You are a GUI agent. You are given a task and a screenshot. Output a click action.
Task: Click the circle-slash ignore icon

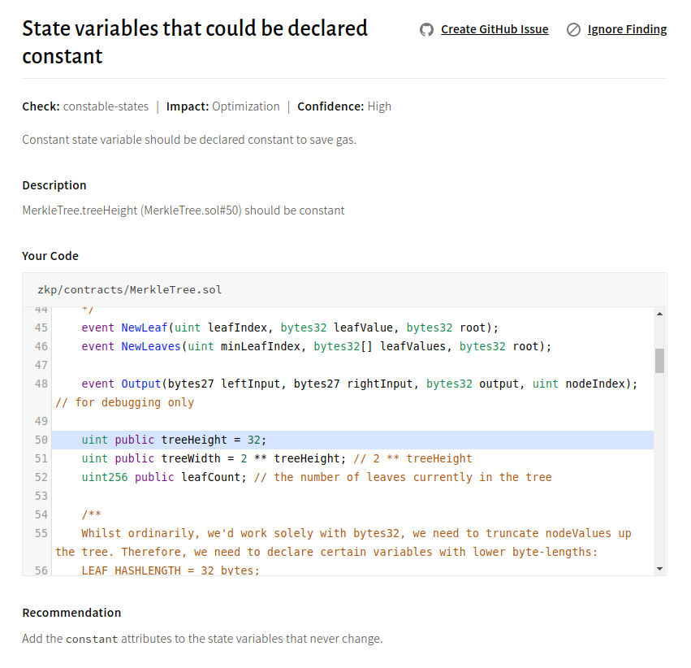(573, 30)
